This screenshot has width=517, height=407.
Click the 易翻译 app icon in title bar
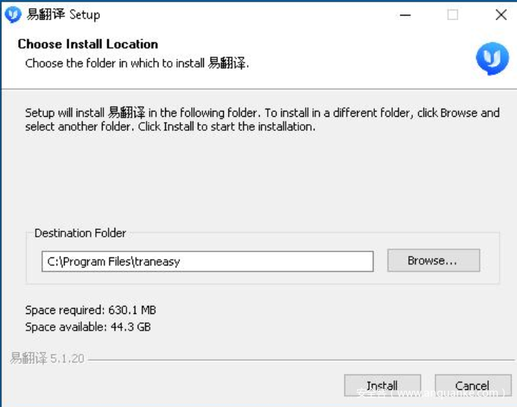click(x=13, y=14)
